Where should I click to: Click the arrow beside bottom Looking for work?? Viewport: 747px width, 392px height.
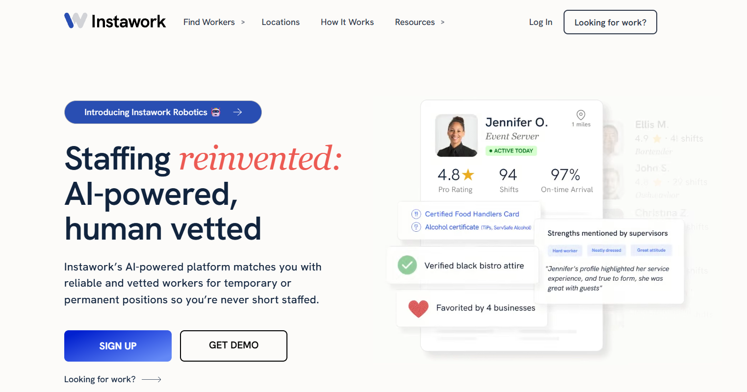point(152,379)
